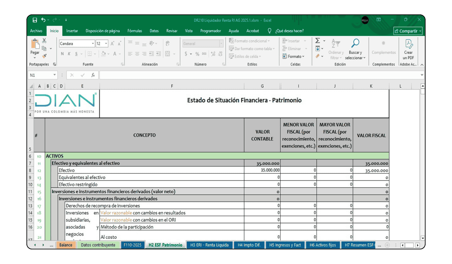Click the Compartir button
The height and width of the screenshot is (264, 452).
coord(408,31)
